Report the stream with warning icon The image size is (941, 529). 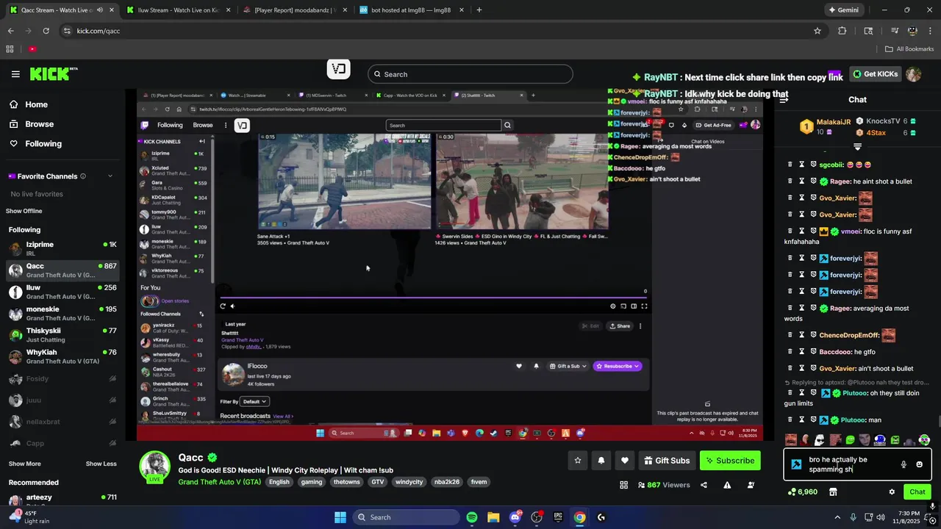click(x=727, y=485)
